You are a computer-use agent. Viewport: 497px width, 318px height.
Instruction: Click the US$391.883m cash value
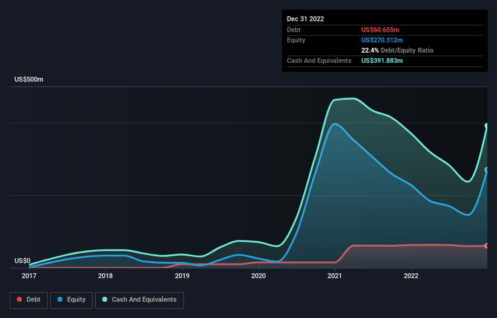pyautogui.click(x=382, y=60)
